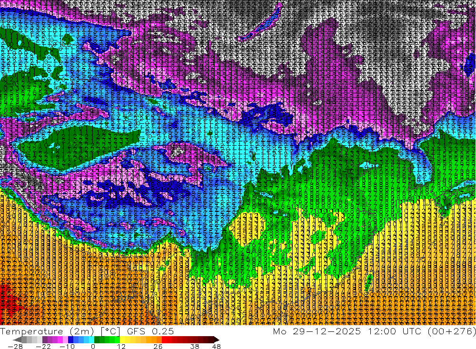Image resolution: width=476 pixels, height=349 pixels.
Task: Click the dark purple legend swatch above -22
Action: tap(45, 339)
